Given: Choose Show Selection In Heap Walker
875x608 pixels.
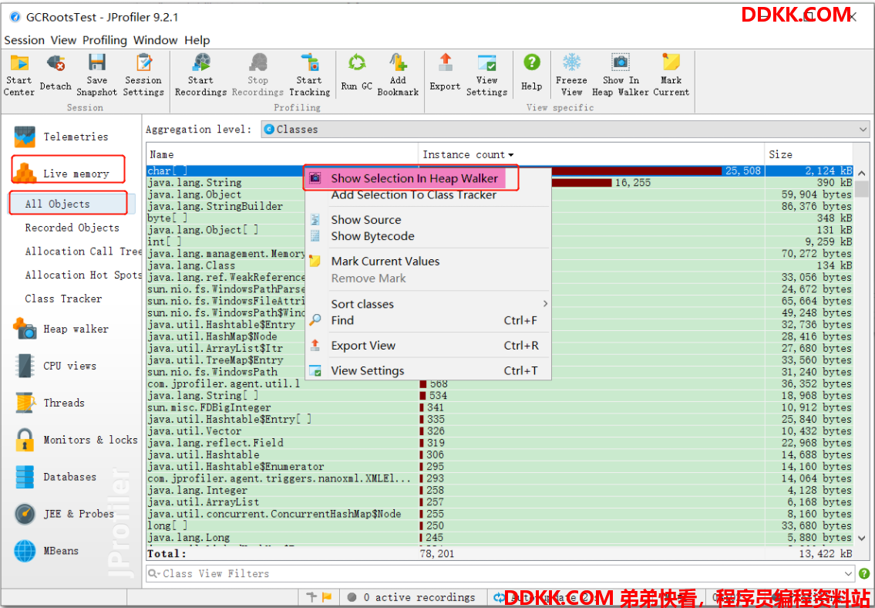Looking at the screenshot, I should point(415,178).
